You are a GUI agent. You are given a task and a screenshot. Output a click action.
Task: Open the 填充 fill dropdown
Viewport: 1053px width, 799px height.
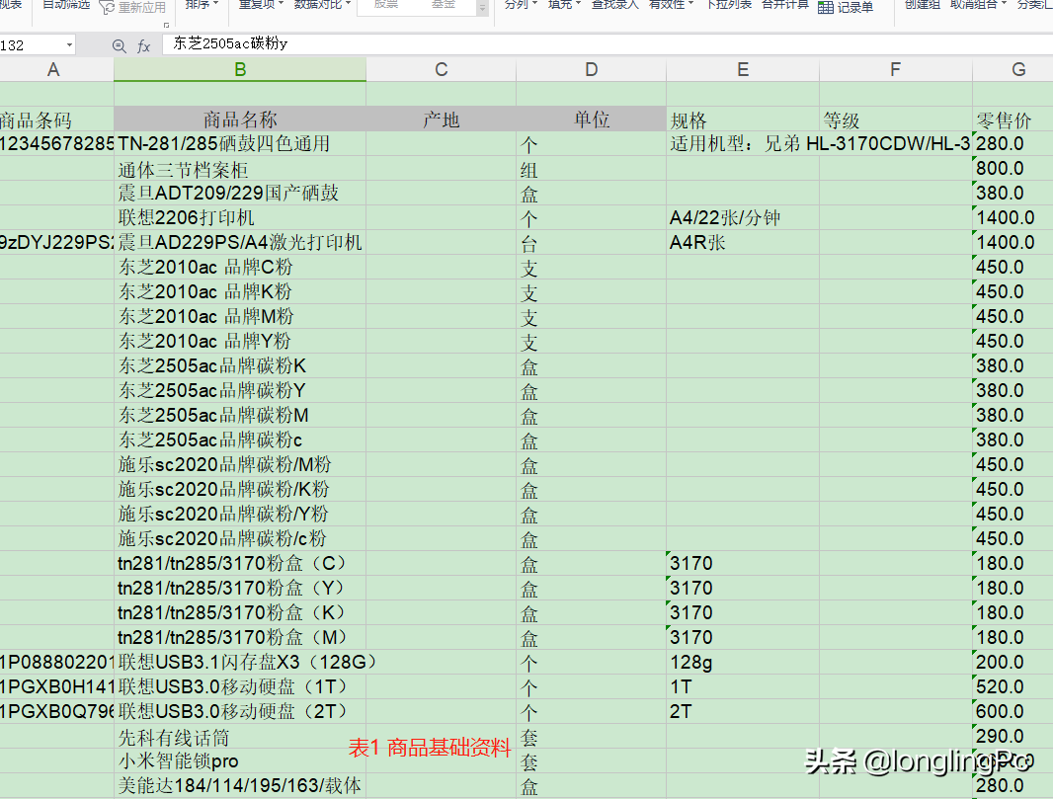pyautogui.click(x=564, y=5)
